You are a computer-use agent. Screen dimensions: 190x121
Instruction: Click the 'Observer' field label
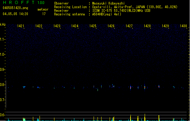(61, 3)
